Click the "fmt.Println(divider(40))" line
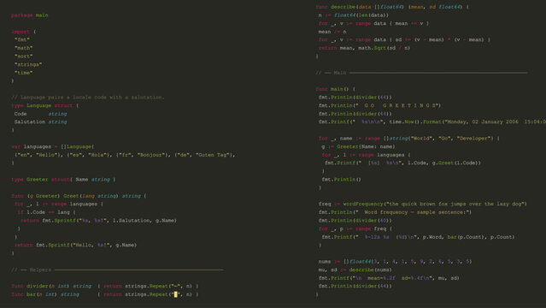 [x=355, y=221]
